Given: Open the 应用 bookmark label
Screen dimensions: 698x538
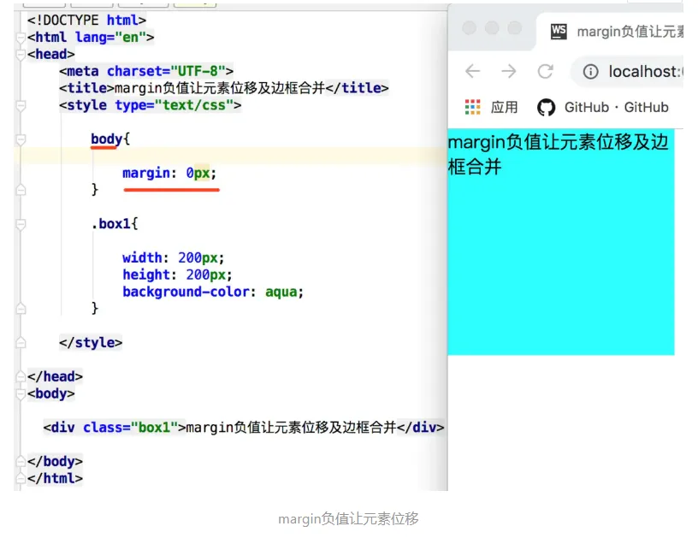Looking at the screenshot, I should [504, 107].
